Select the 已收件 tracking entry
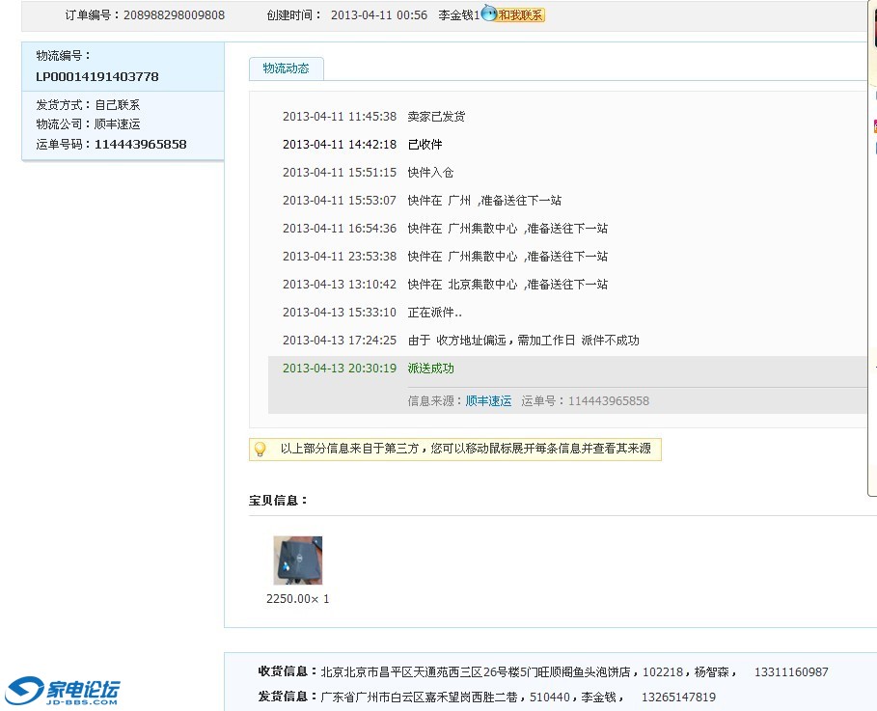The image size is (877, 711). 425,145
